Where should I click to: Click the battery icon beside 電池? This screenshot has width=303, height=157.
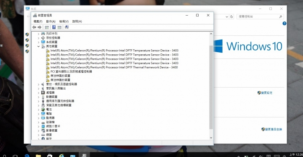[43, 109]
